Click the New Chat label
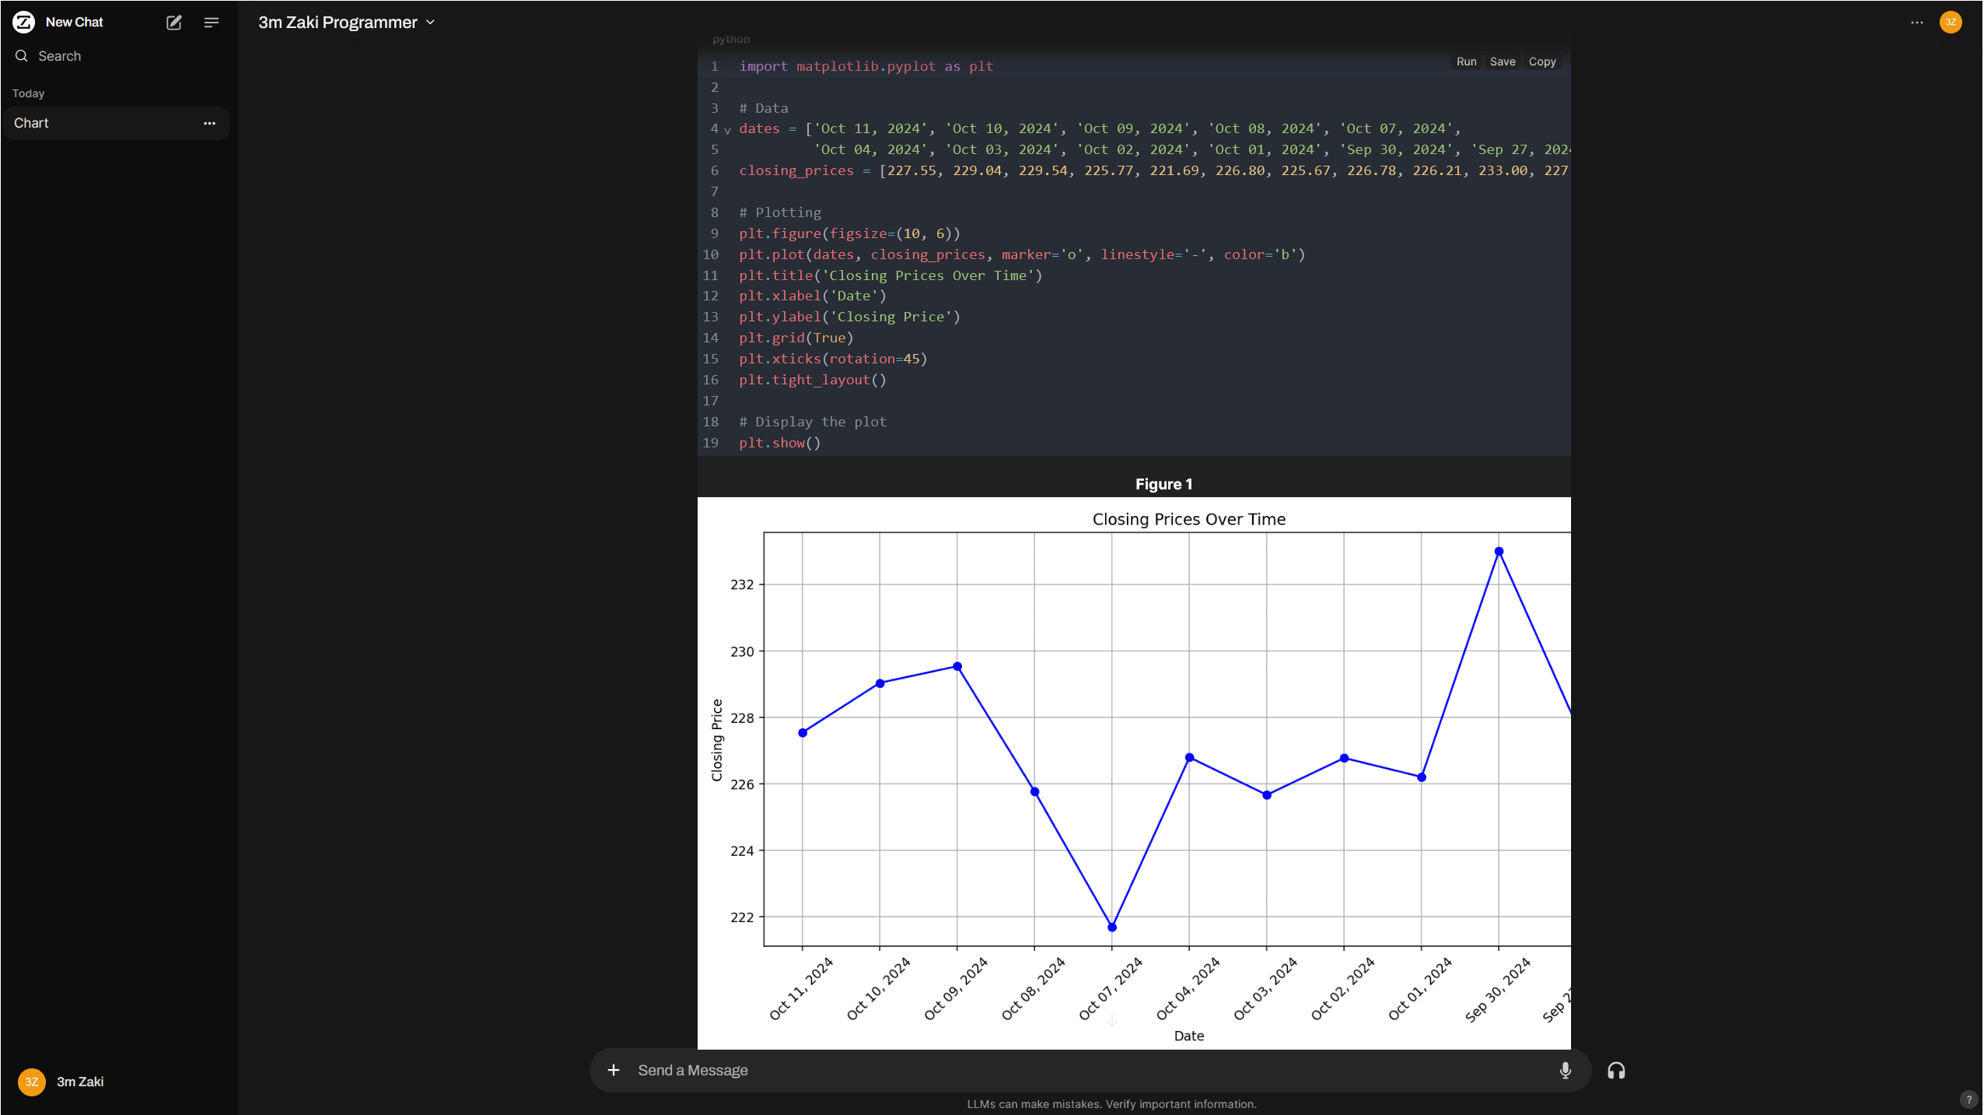 (x=75, y=23)
